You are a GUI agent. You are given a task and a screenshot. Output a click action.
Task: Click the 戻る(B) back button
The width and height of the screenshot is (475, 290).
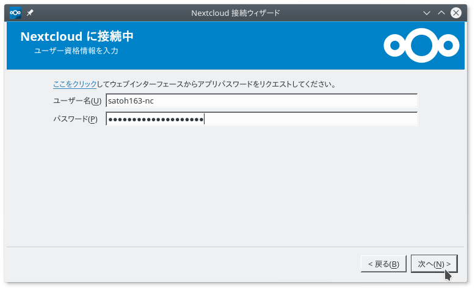(x=383, y=264)
